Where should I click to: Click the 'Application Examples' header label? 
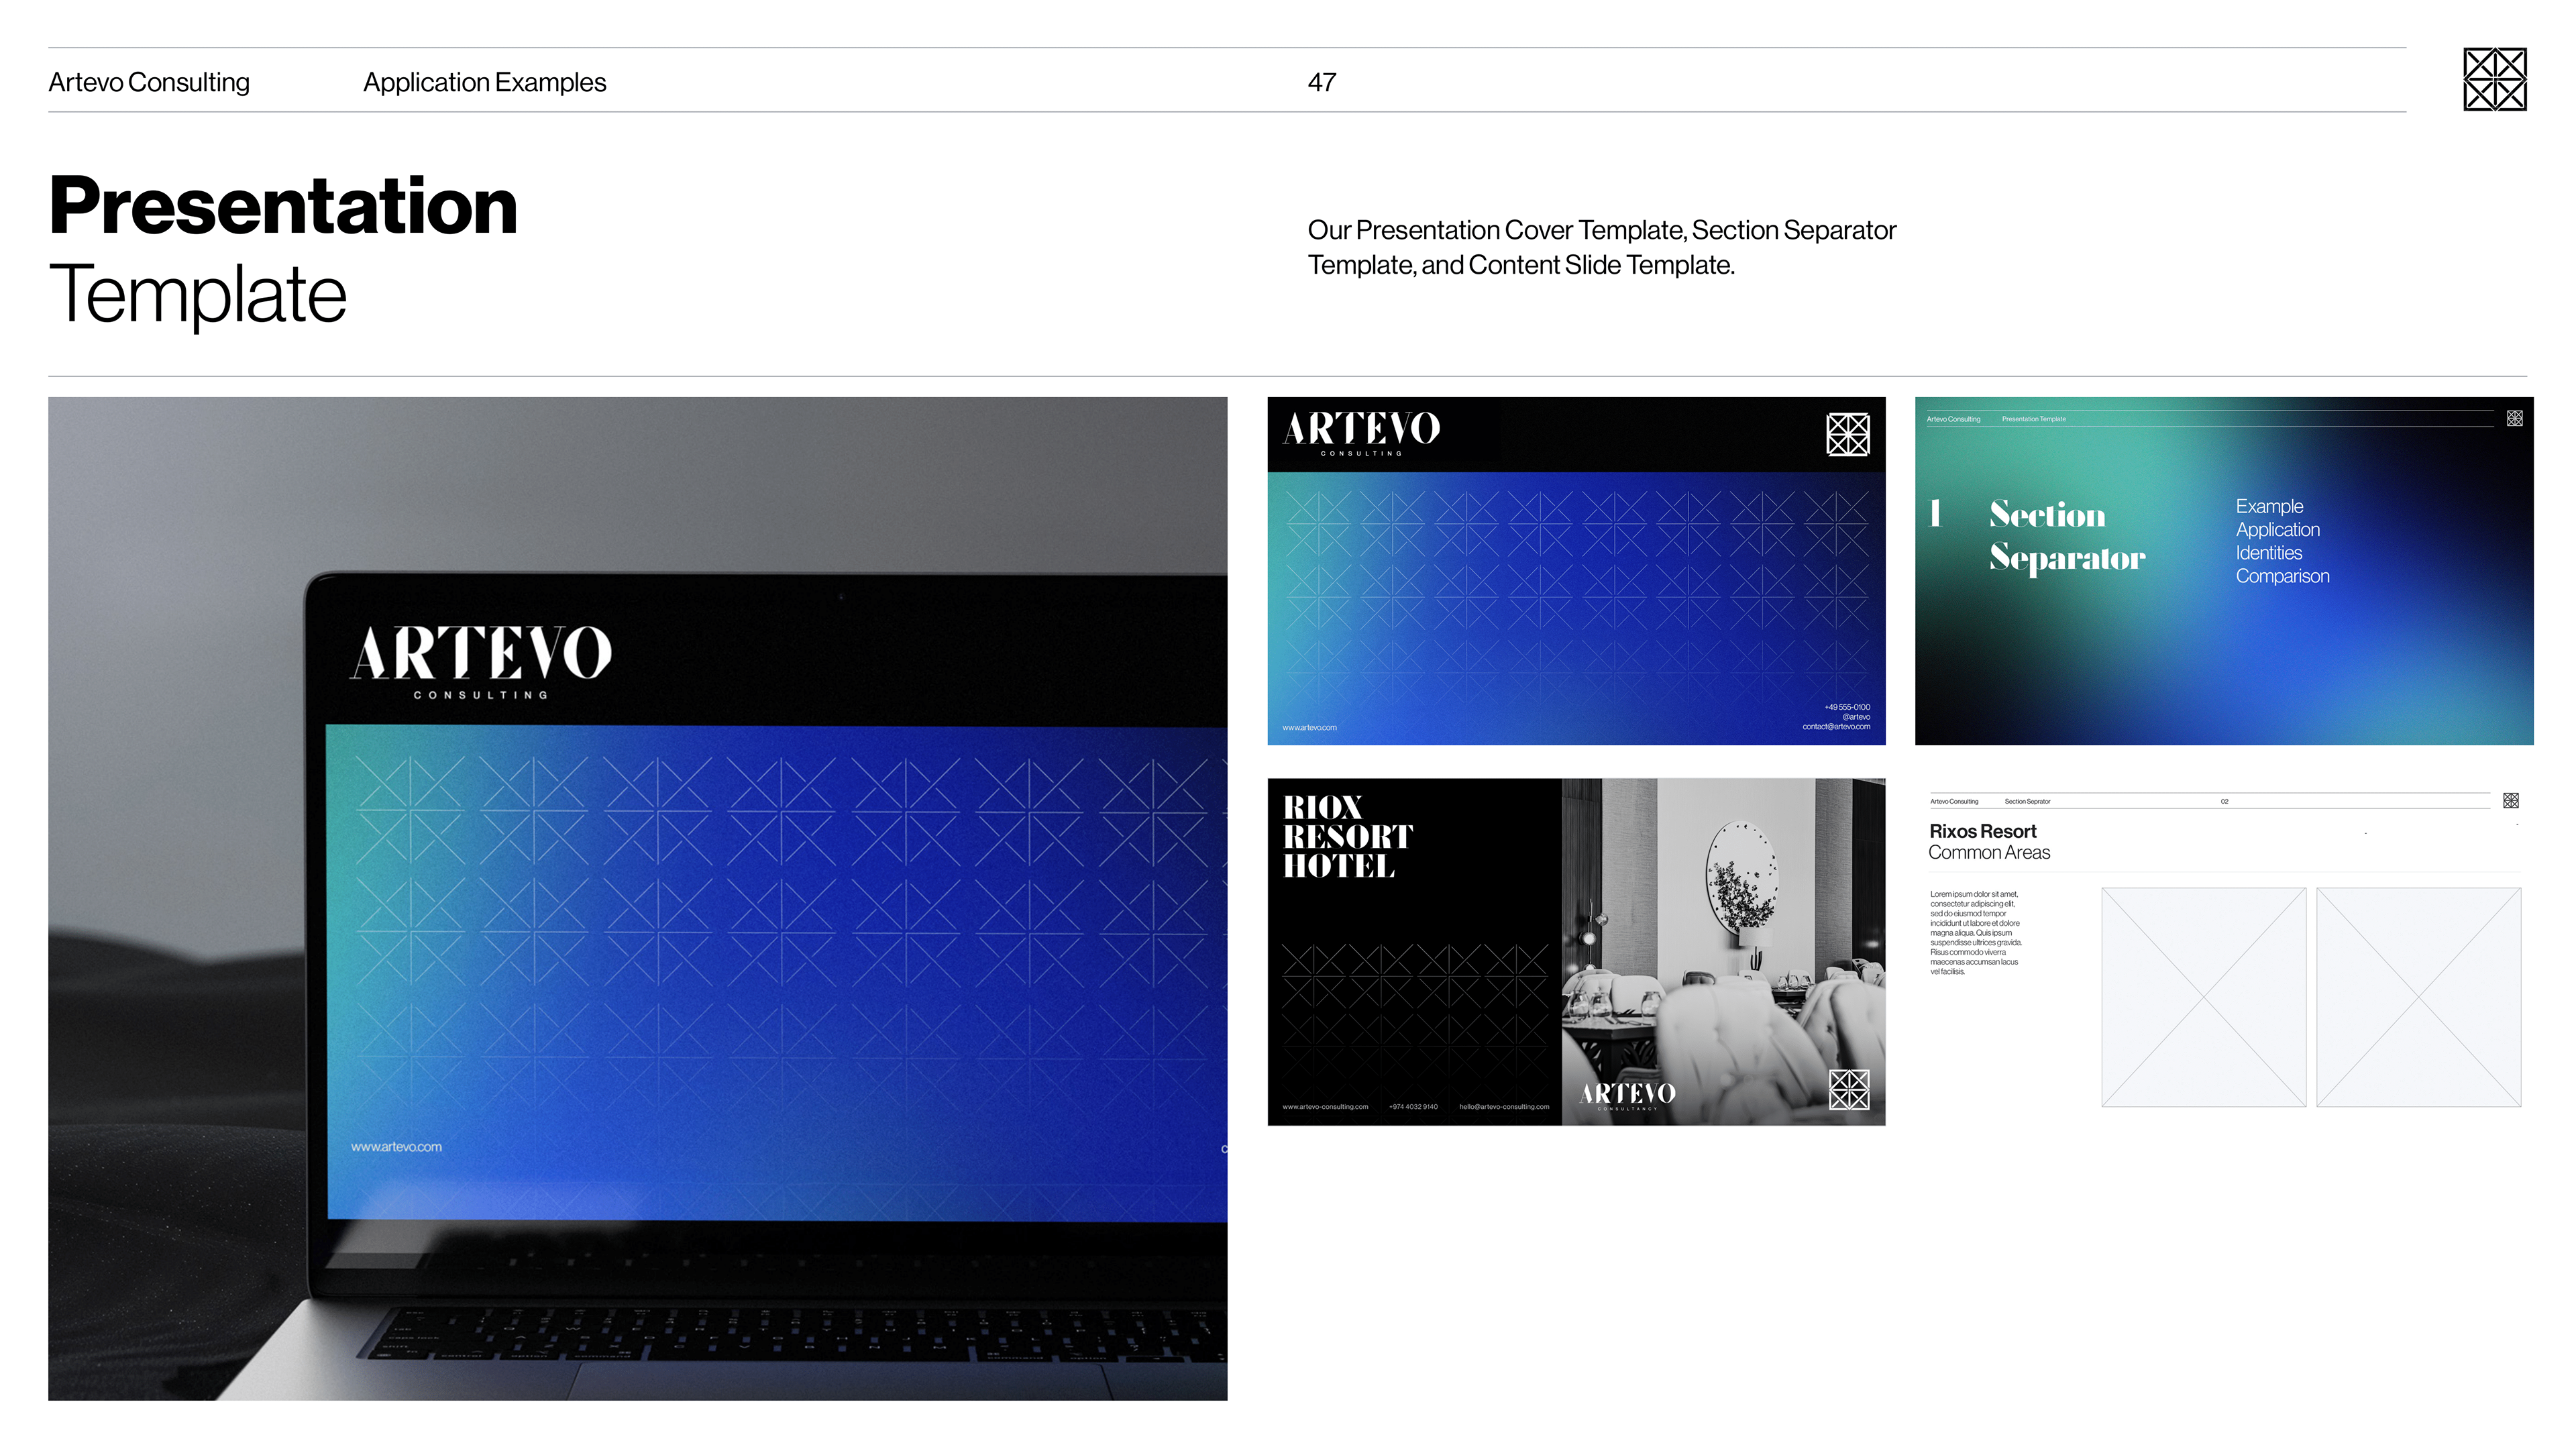pos(484,82)
